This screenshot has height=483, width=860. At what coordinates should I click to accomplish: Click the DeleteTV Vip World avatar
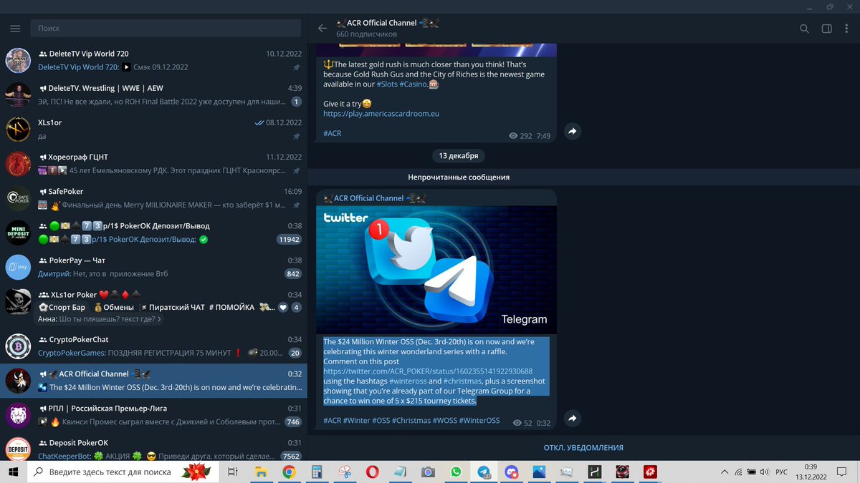18,60
